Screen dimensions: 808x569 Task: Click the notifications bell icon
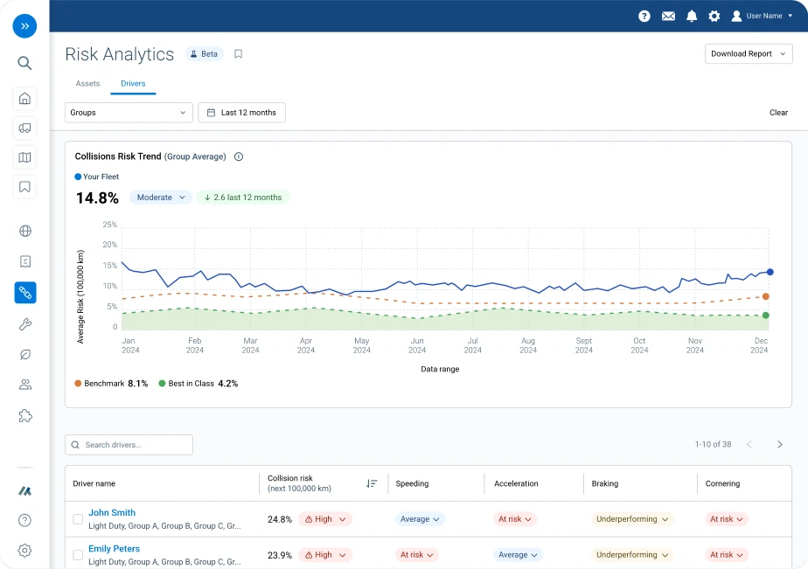(692, 16)
